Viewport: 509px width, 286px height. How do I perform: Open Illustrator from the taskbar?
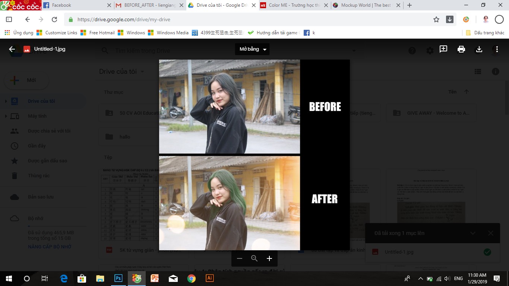(209, 278)
